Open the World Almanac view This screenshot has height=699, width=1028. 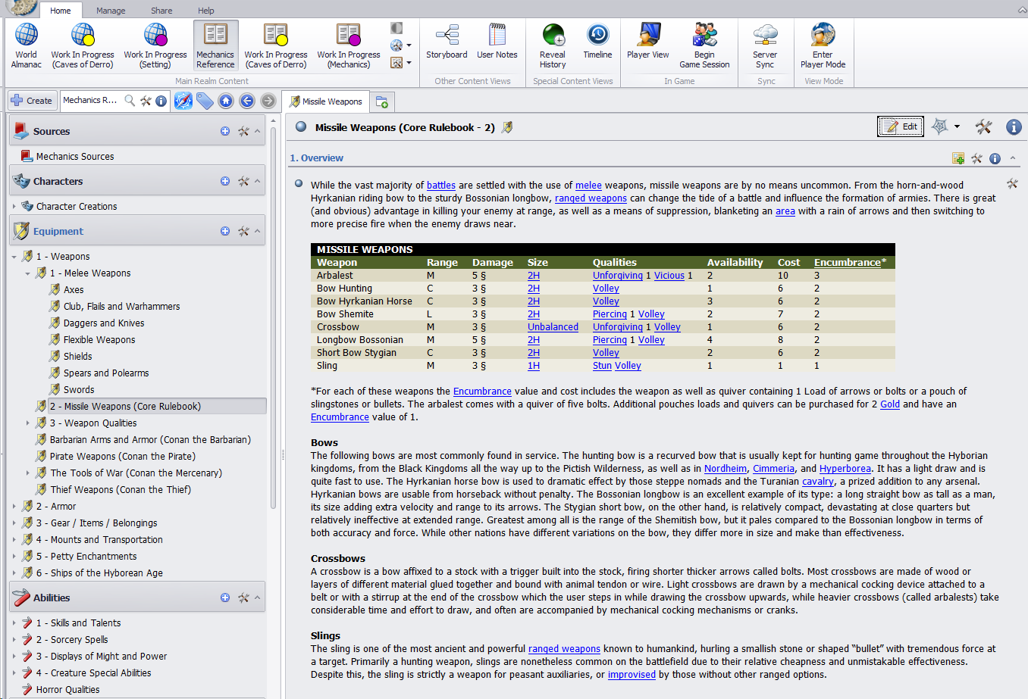(x=26, y=45)
